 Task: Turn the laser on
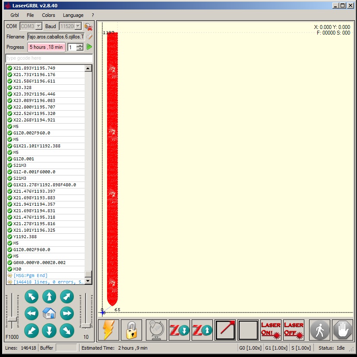271,330
